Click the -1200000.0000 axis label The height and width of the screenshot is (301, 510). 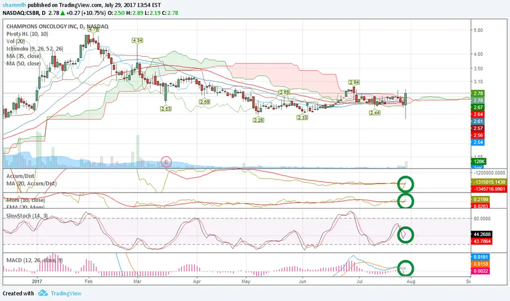point(490,173)
